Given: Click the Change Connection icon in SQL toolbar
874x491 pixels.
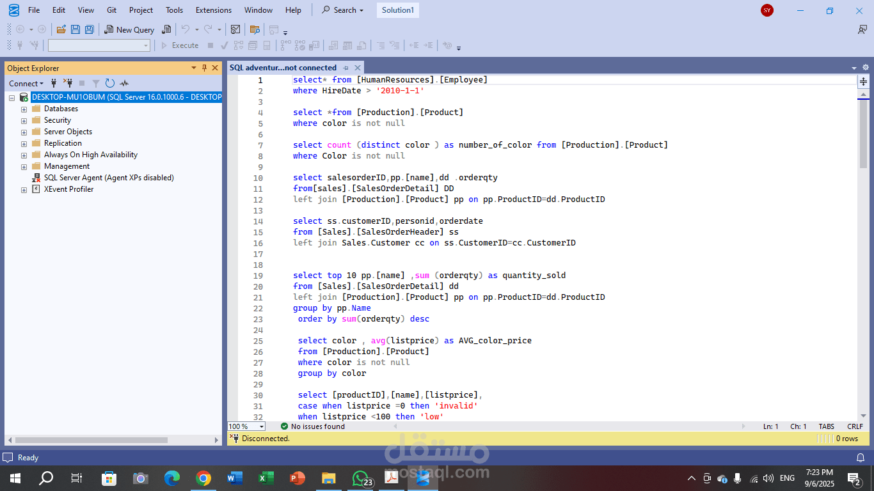Looking at the screenshot, I should click(34, 45).
